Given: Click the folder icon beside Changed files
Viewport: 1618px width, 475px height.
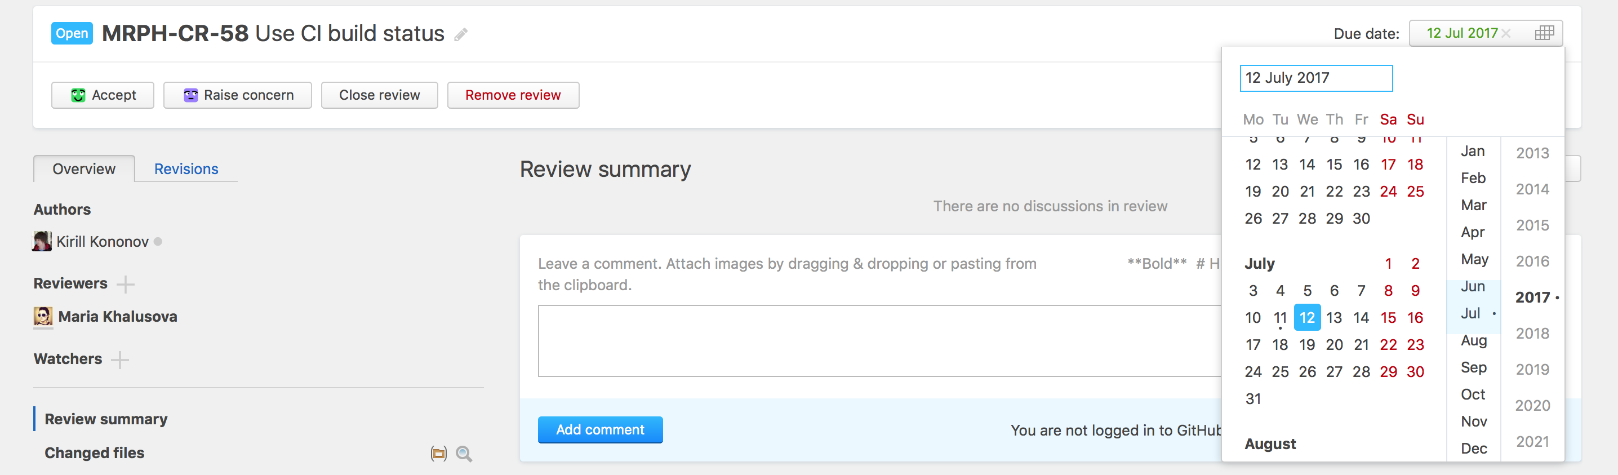Looking at the screenshot, I should coord(438,453).
